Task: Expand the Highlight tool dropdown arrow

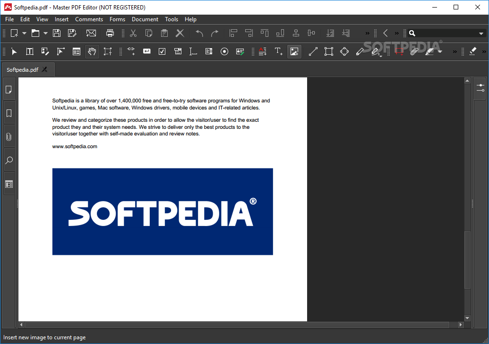Action: point(440,52)
